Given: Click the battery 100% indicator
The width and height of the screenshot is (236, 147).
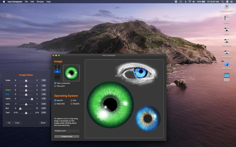Looking at the screenshot, I should (x=201, y=2).
